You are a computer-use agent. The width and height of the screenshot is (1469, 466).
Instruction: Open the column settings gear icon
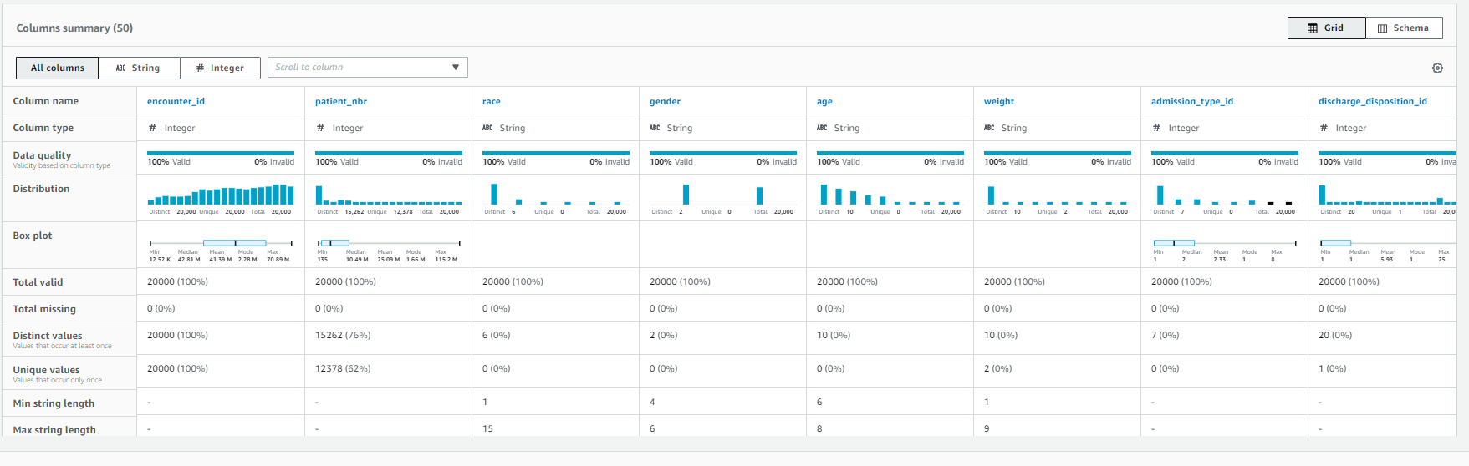pos(1437,68)
